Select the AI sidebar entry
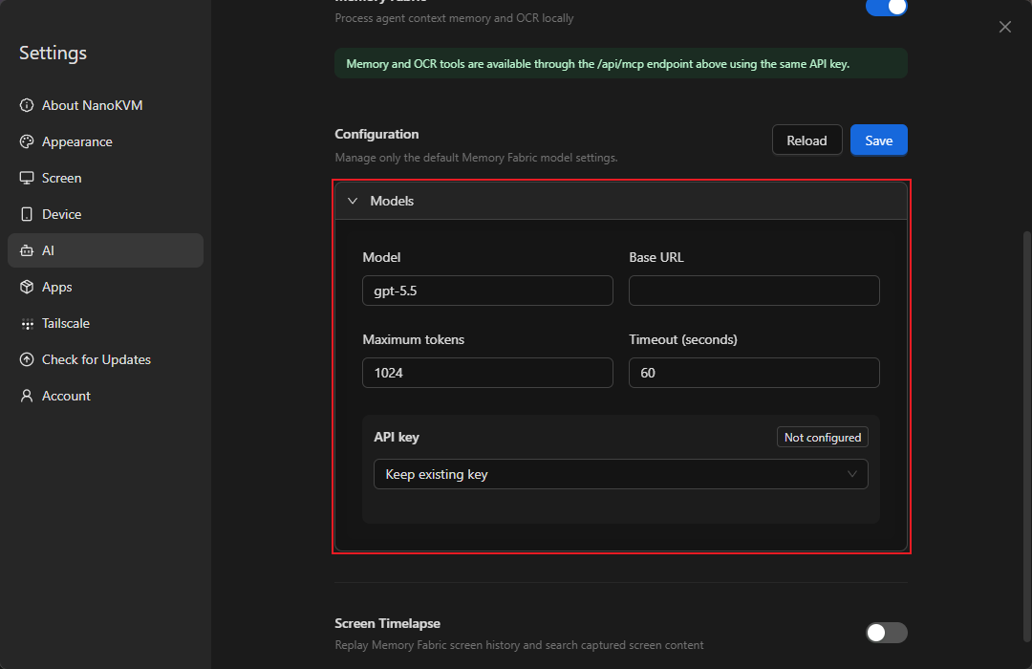Viewport: 1032px width, 669px height. [105, 250]
